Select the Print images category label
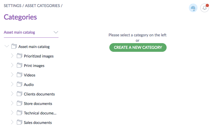213x131 pixels. click(x=34, y=66)
